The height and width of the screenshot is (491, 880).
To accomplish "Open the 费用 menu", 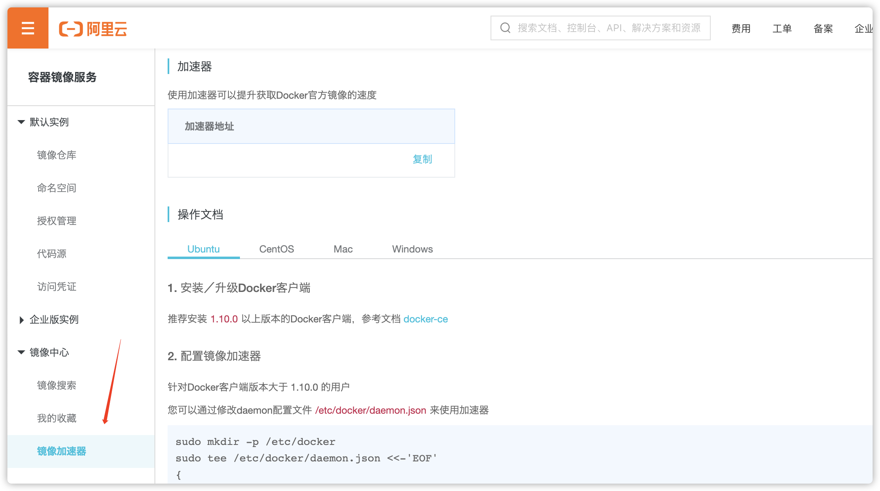I will click(x=741, y=28).
